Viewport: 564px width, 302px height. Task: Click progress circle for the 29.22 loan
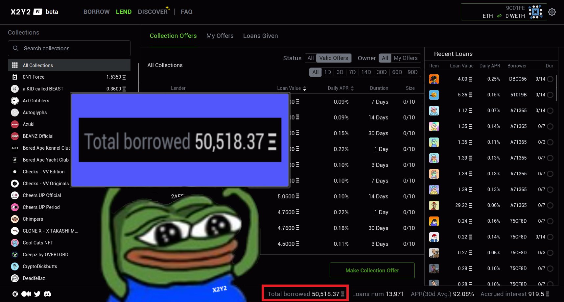click(x=550, y=205)
